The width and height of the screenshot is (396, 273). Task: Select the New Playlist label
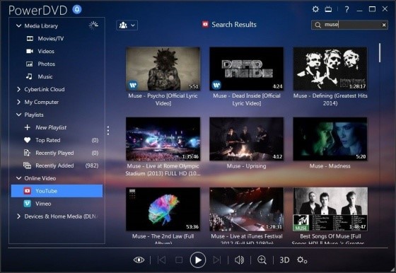coord(51,127)
